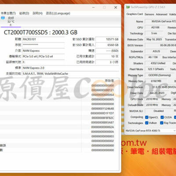Image resolution: width=176 pixels, height=176 pixels.
Task: Toggle the Ray Tracing checkbox
Action: click(162, 123)
